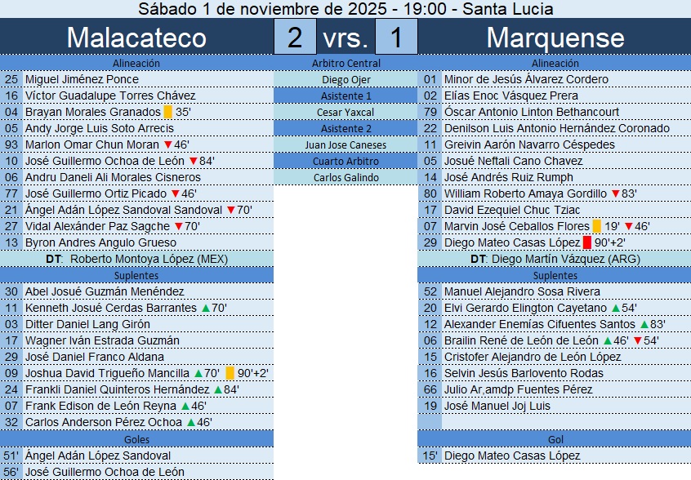This screenshot has height=480, width=691.
Task: Select the Marquense score box showing 1
Action: (x=396, y=38)
